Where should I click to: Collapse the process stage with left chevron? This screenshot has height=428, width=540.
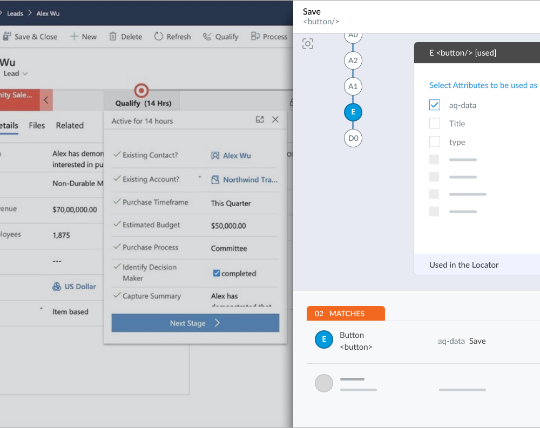[46, 100]
